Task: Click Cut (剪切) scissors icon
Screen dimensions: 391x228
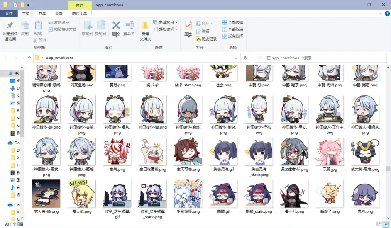Action: 35,40
